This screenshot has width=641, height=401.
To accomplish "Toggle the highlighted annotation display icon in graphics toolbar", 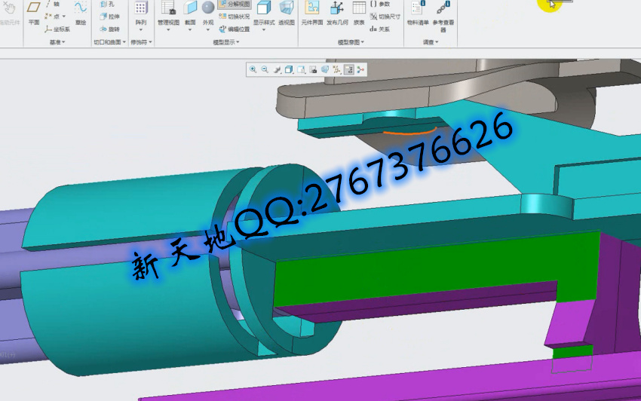I will [349, 69].
